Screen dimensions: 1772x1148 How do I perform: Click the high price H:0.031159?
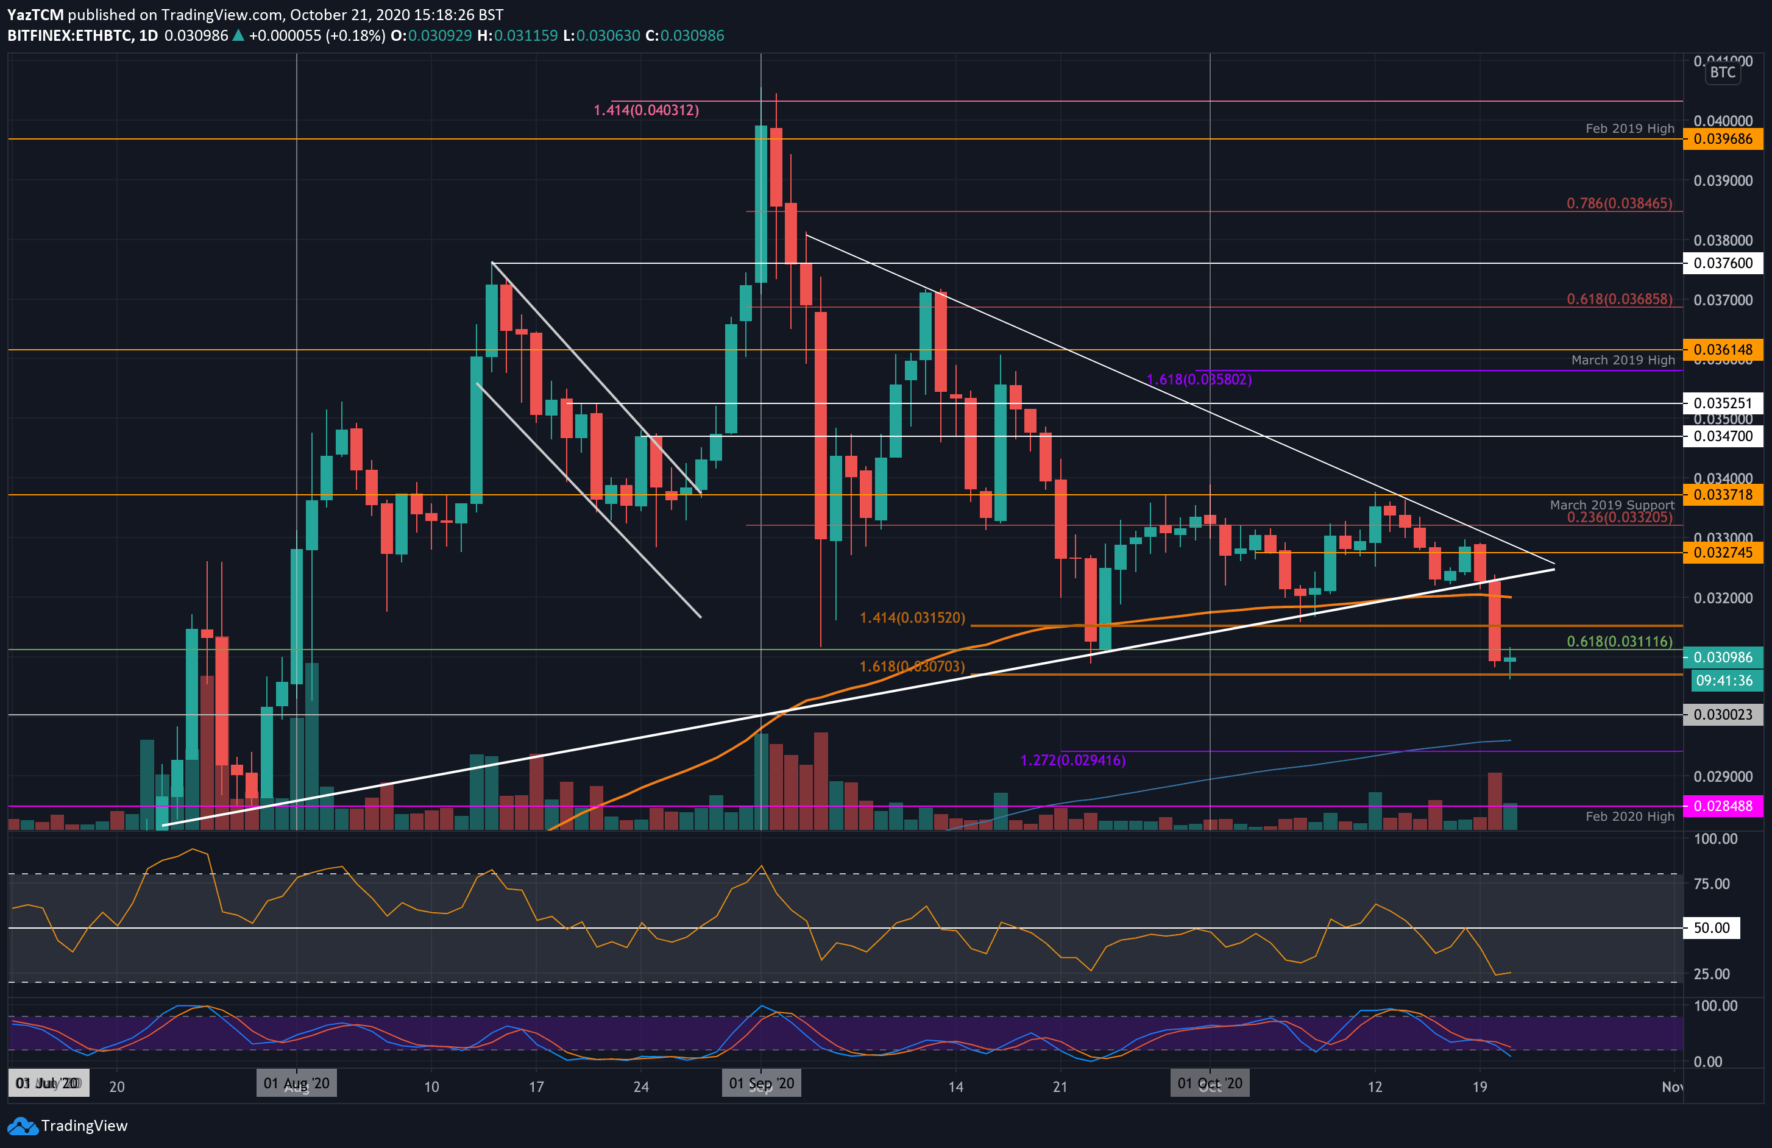(517, 36)
